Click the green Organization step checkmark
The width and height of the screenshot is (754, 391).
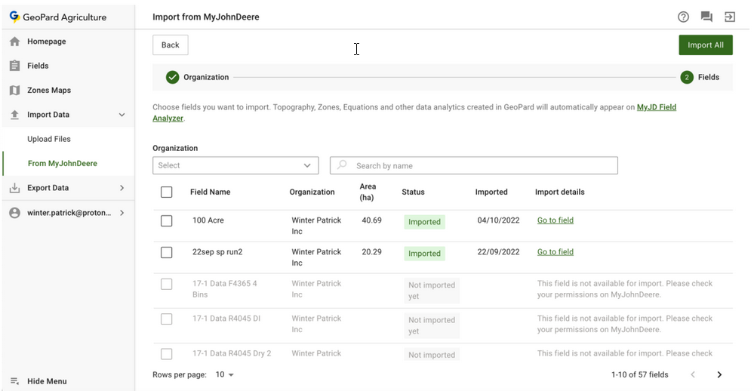[x=173, y=77]
